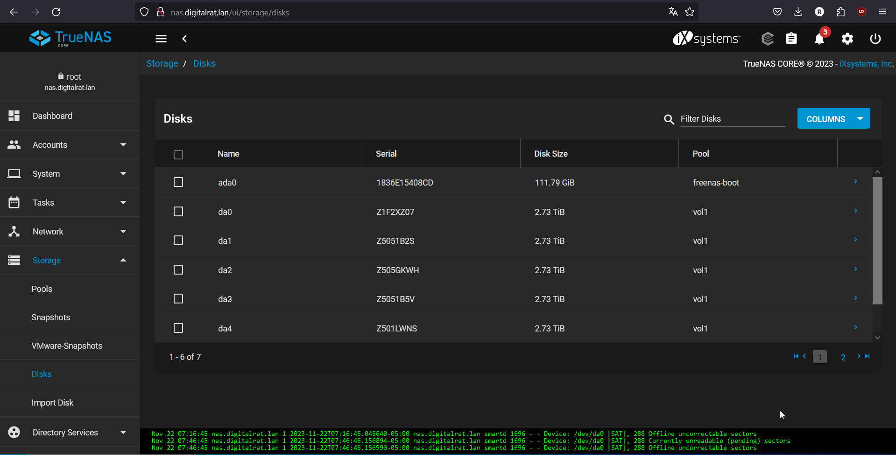Screen dimensions: 896x455
Task: Click the disks table vertical scrollbar
Action: (x=877, y=241)
